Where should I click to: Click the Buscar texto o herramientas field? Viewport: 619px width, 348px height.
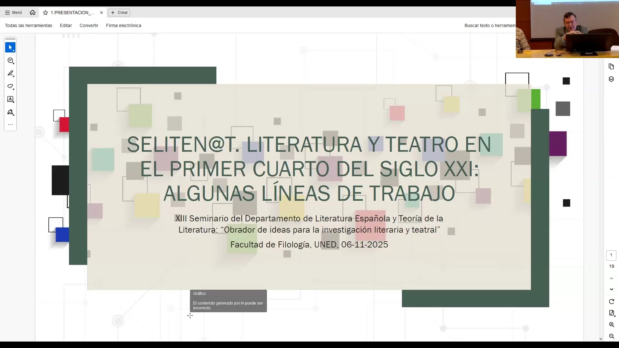pos(489,25)
